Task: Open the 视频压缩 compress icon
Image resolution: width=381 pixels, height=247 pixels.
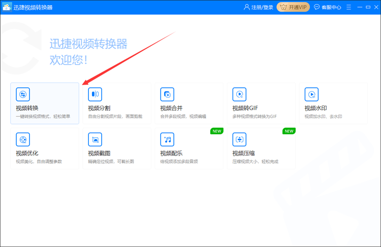Action: click(239, 139)
